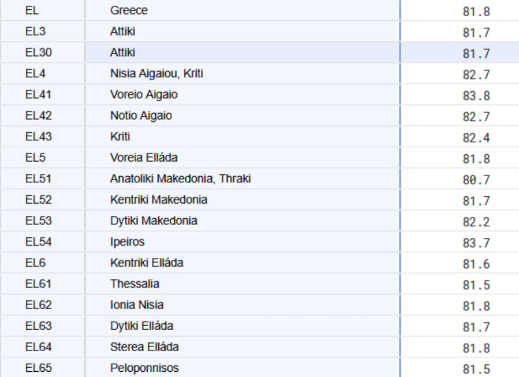Image resolution: width=519 pixels, height=377 pixels.
Task: Select the Kriti value 82.4
Action: (476, 137)
